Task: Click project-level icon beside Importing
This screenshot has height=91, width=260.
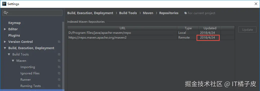Action: pyautogui.click(x=59, y=67)
